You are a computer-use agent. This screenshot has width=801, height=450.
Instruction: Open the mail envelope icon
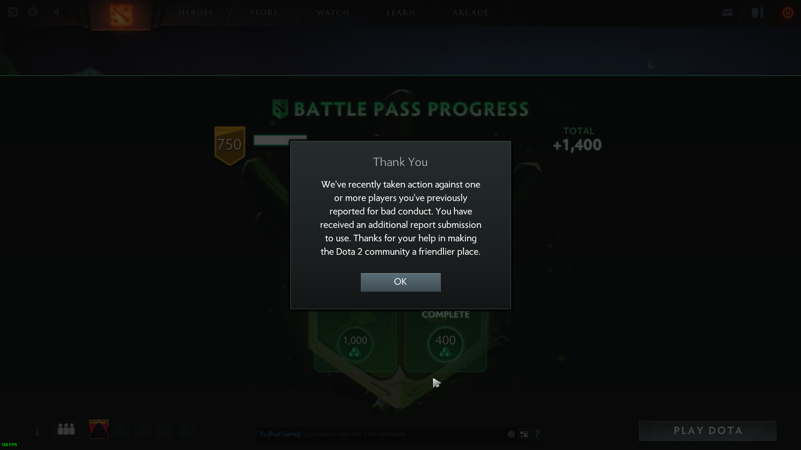click(x=727, y=12)
